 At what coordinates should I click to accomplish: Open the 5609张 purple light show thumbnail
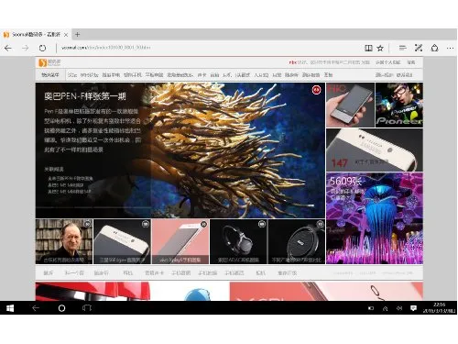(375, 218)
